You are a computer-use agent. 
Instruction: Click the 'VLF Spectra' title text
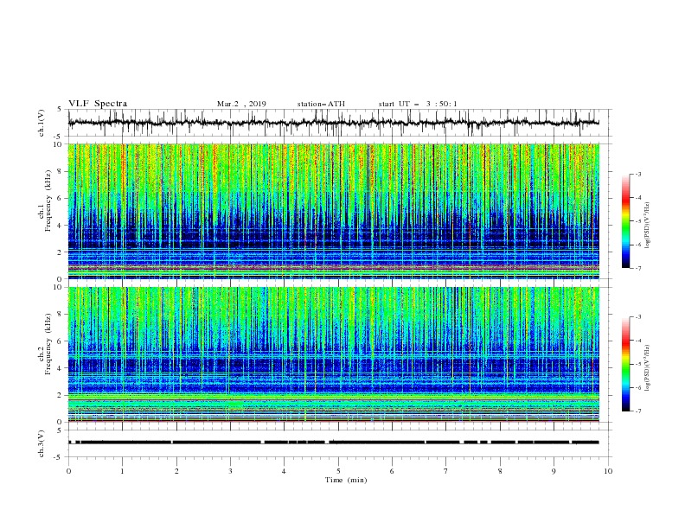point(98,104)
